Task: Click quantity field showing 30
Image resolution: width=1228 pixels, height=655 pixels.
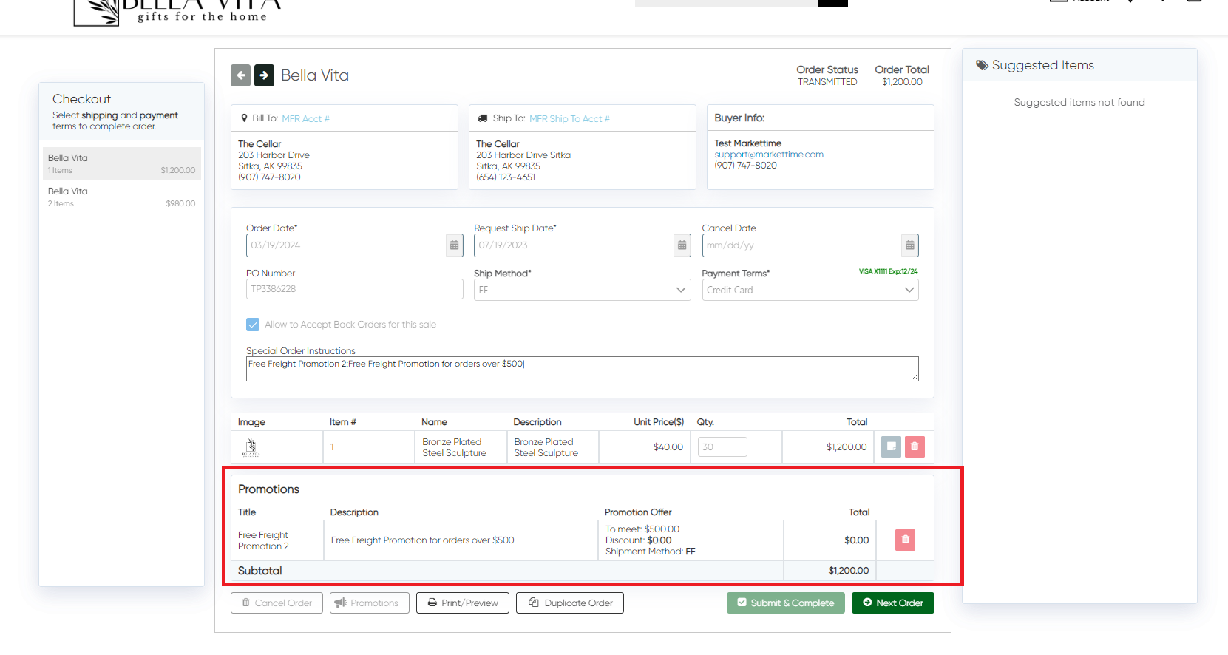Action: click(x=722, y=447)
